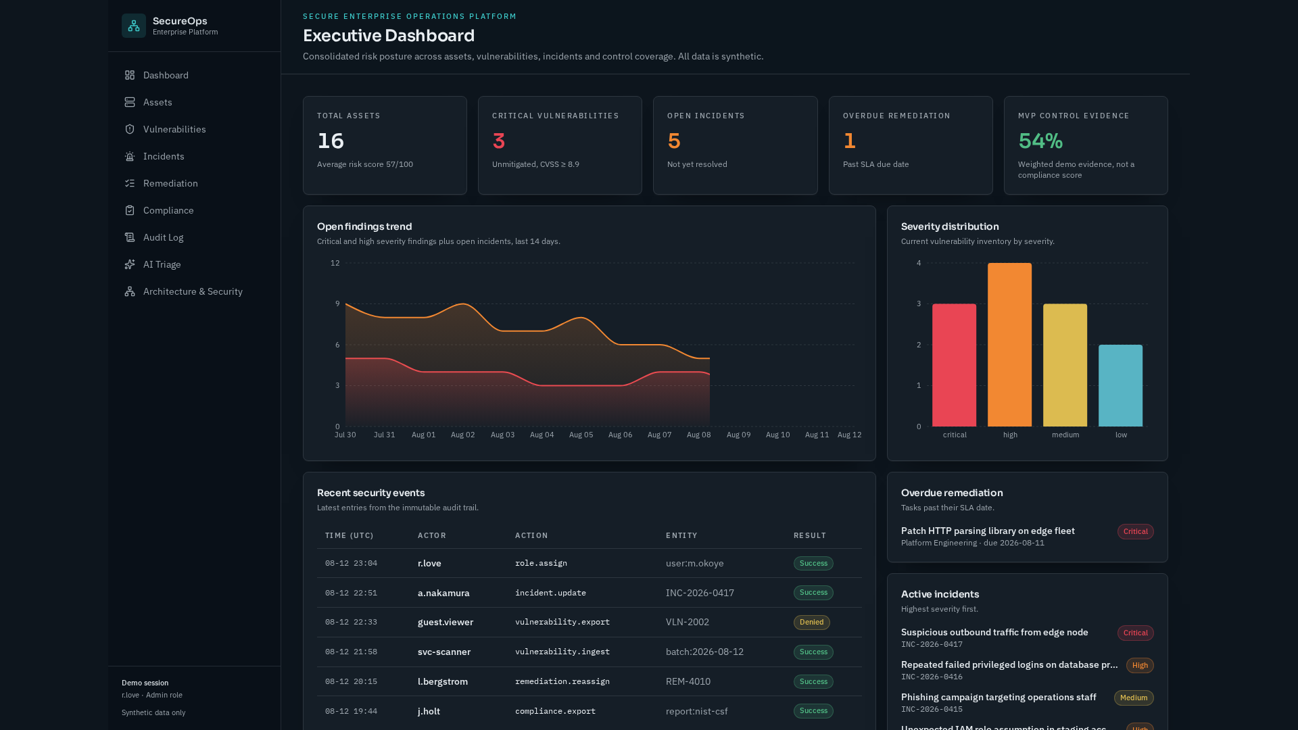Click the Architecture & Security network icon
The image size is (1298, 730).
(130, 291)
